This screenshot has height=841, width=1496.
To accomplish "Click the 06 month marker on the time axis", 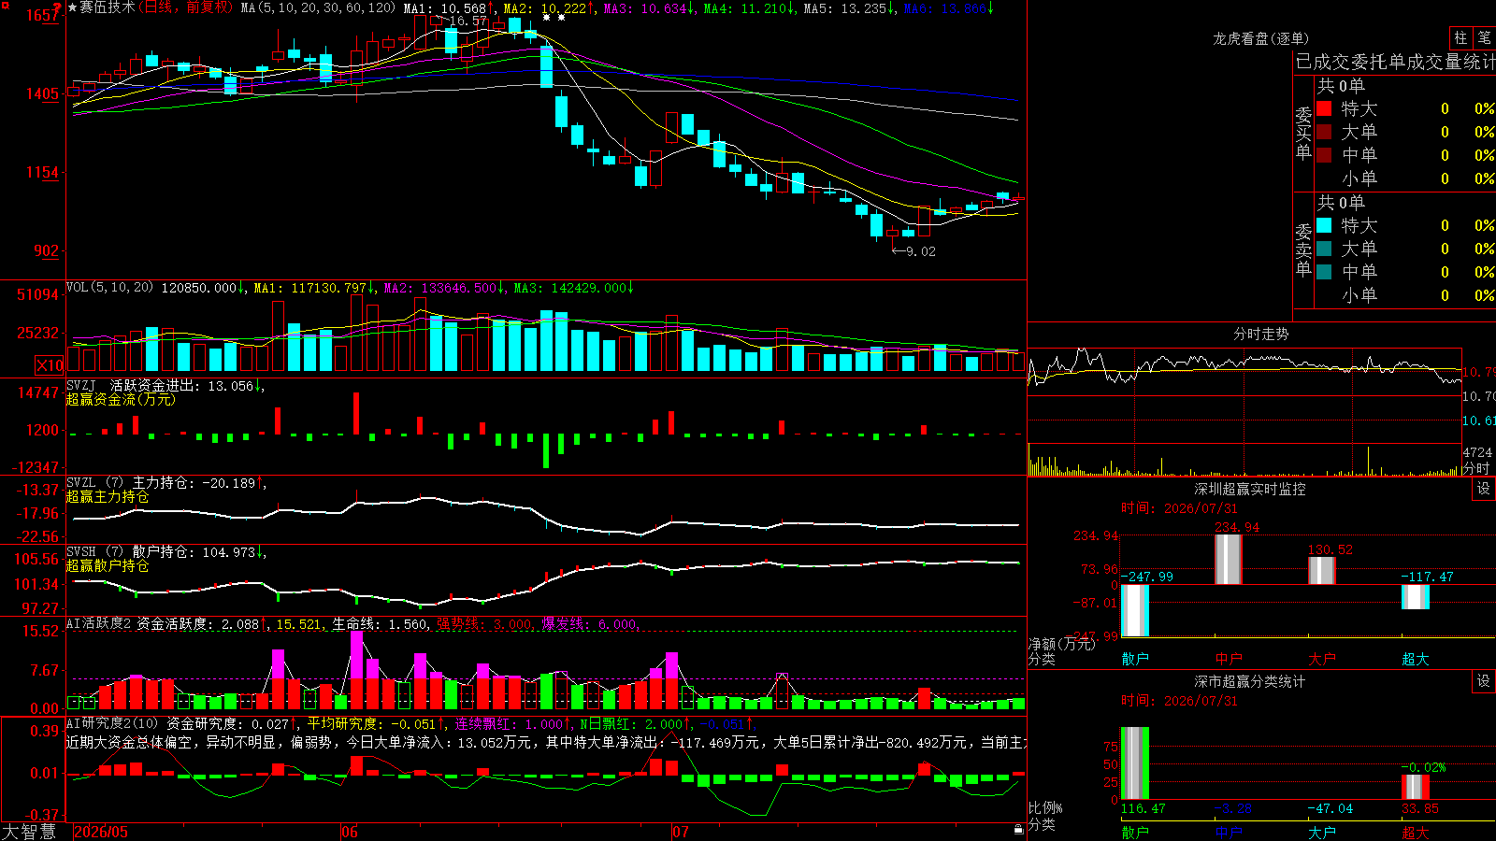I will tap(350, 832).
